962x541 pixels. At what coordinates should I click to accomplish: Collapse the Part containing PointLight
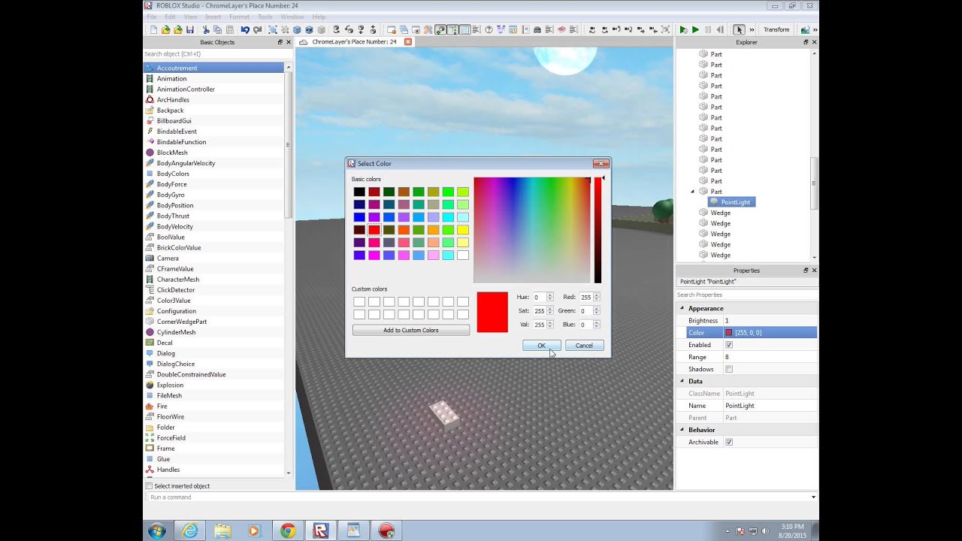point(693,192)
